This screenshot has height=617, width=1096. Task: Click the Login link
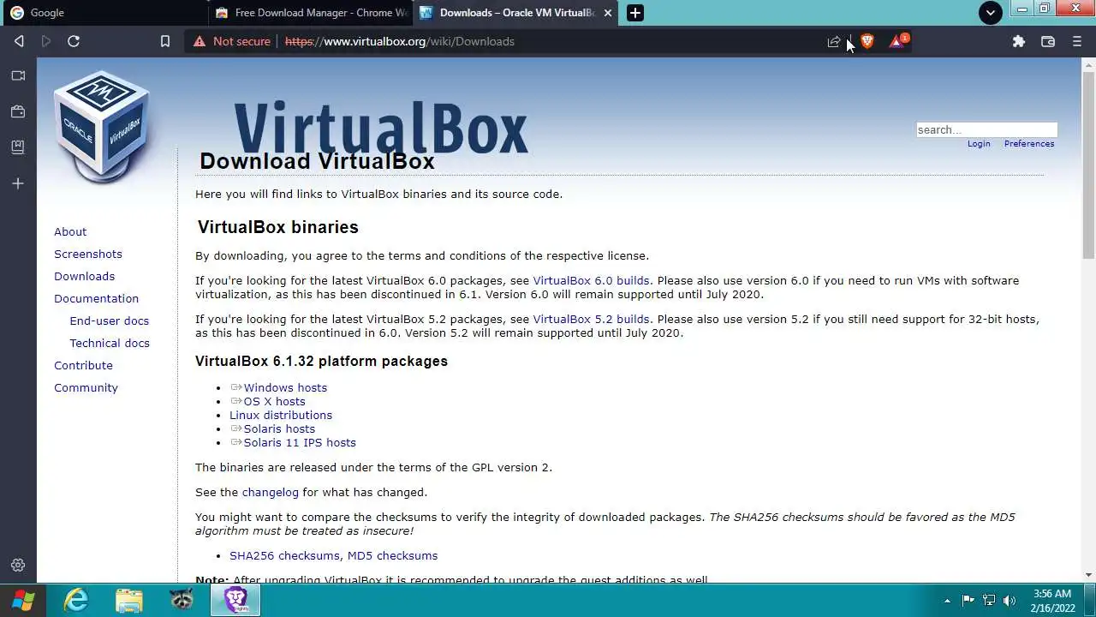pos(979,144)
